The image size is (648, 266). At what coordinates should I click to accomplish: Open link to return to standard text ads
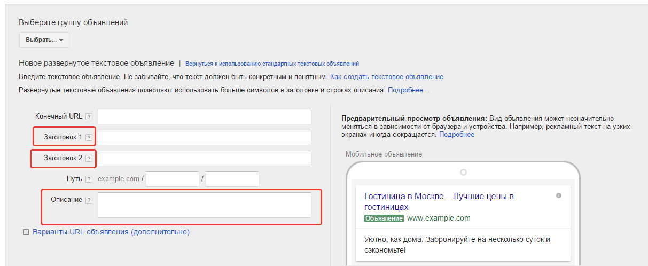(x=272, y=64)
